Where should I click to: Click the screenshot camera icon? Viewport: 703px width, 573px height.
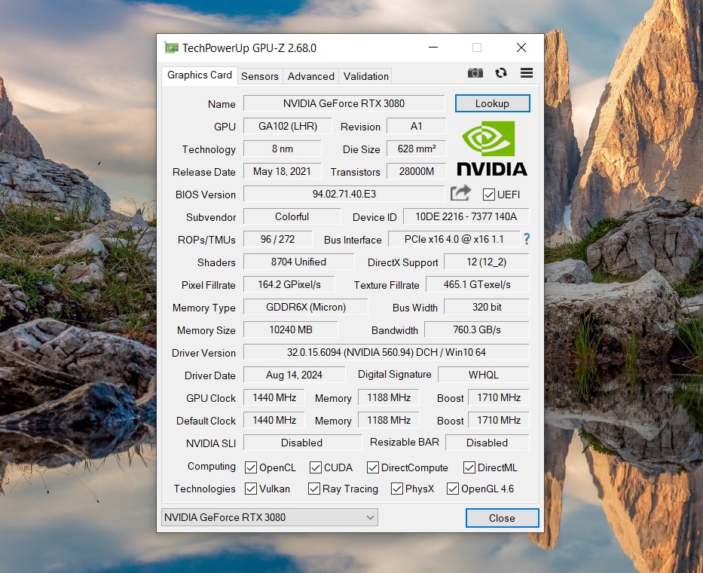[x=475, y=73]
